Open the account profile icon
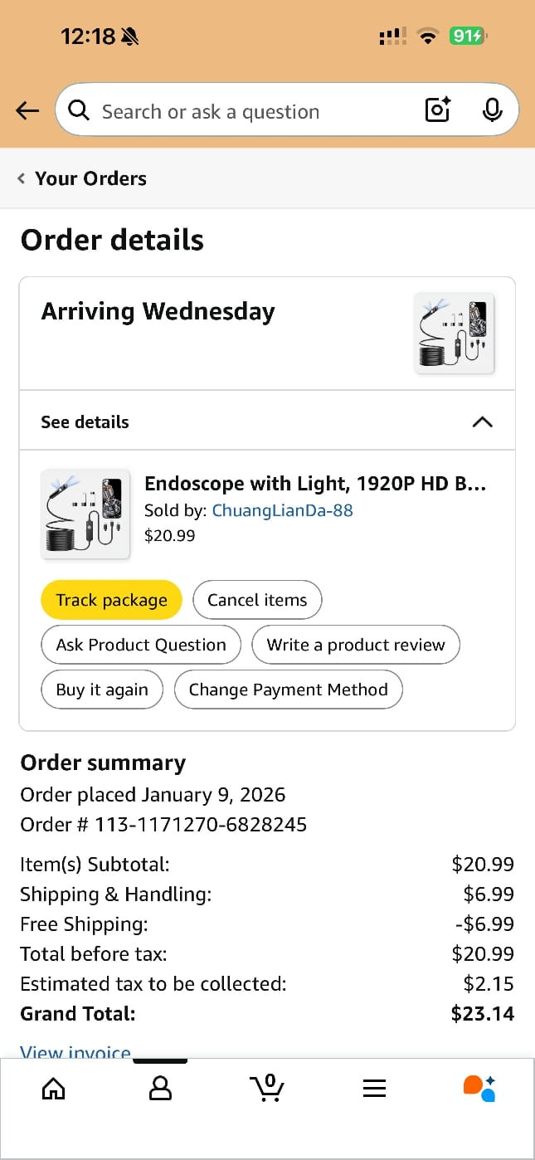Screen dimensions: 535x1160 [160, 1088]
